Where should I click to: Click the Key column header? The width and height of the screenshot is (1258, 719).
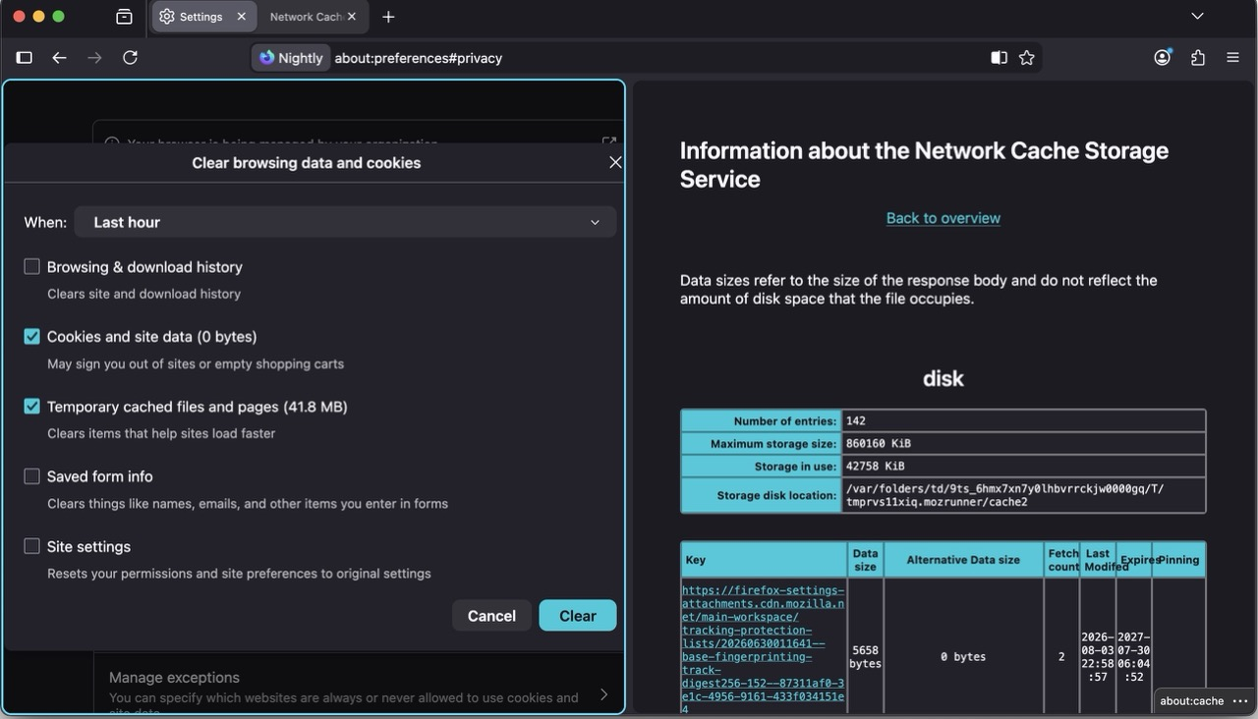pyautogui.click(x=766, y=560)
